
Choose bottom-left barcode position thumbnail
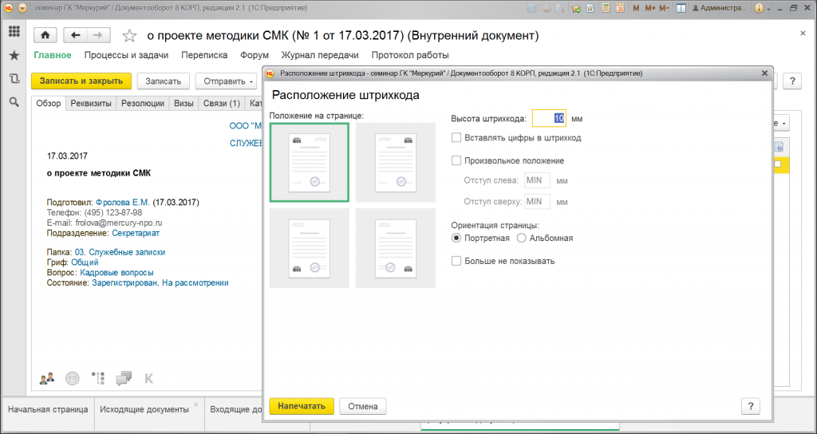[x=310, y=248]
